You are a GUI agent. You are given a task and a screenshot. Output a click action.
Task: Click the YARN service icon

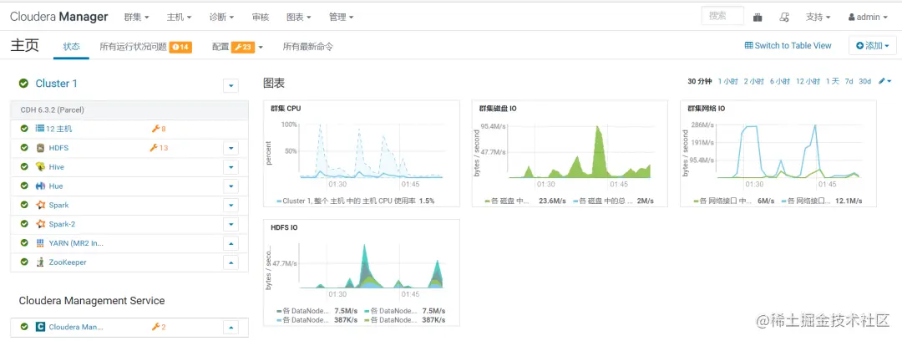(40, 243)
